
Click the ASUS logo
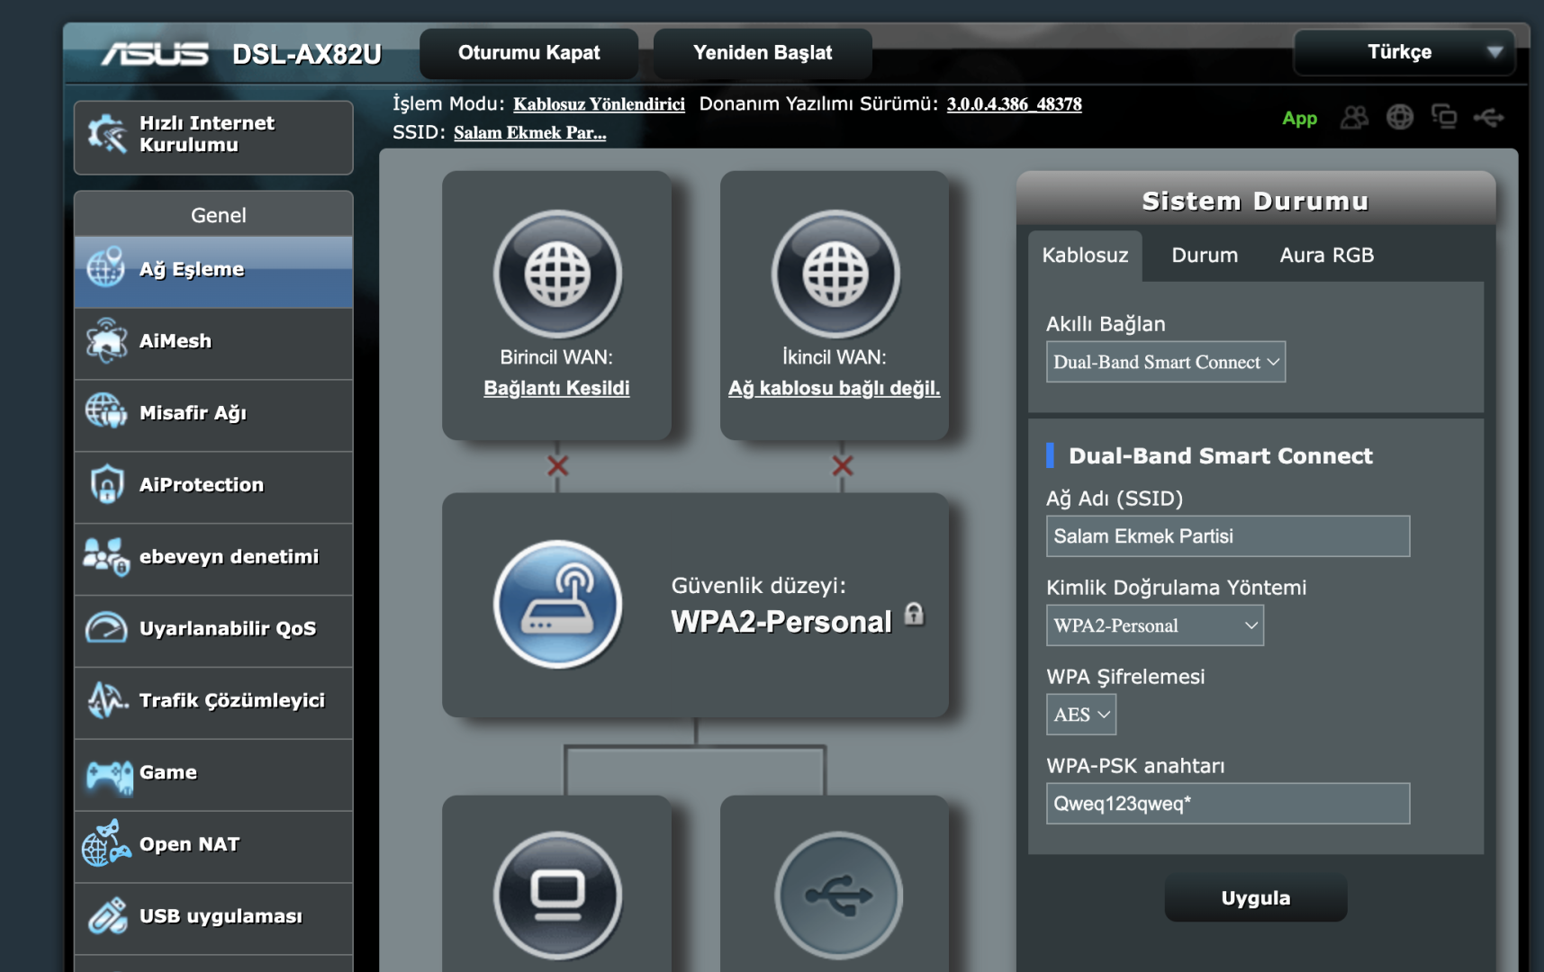(155, 54)
